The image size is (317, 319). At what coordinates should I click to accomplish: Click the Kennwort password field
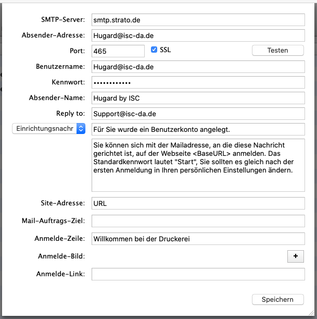pos(198,82)
